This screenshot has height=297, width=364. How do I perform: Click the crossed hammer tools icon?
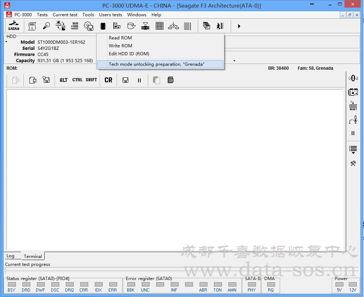(353, 163)
